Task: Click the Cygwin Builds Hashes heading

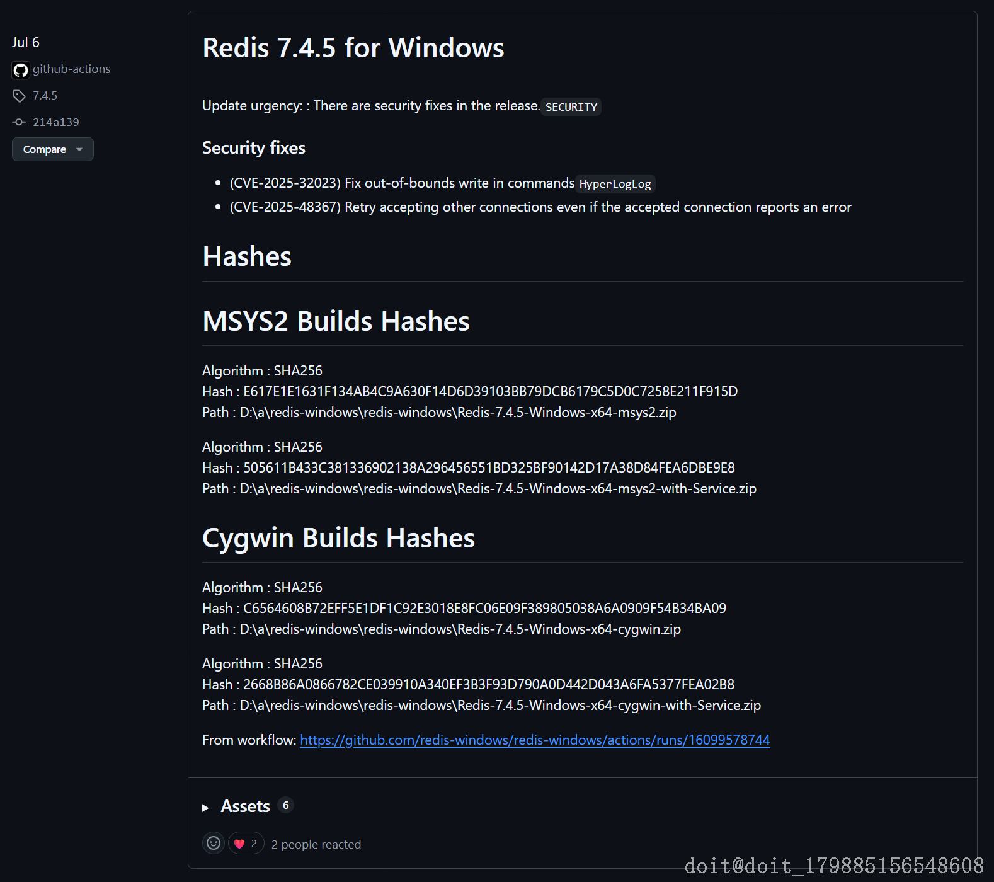Action: click(338, 538)
